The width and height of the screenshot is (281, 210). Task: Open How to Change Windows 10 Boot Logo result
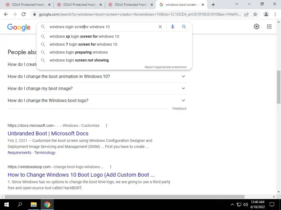pyautogui.click(x=81, y=175)
